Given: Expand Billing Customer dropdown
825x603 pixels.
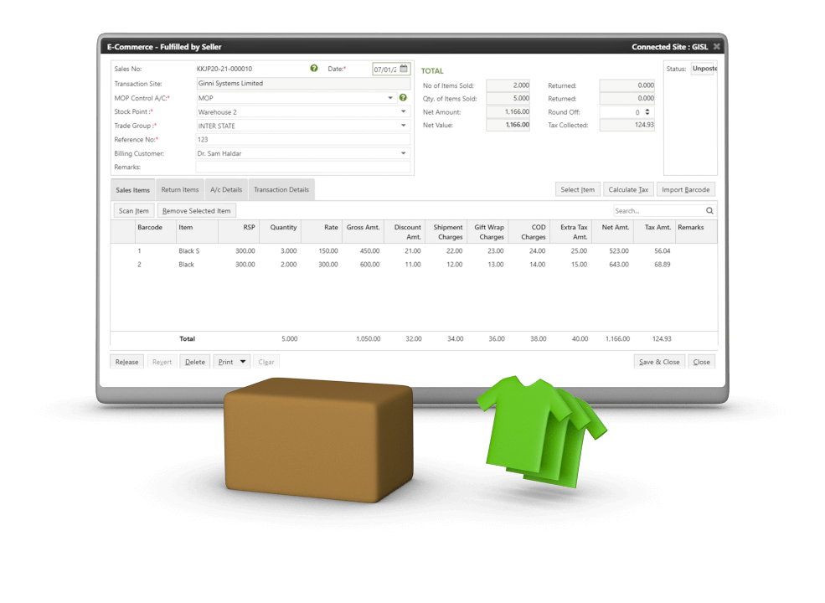Looking at the screenshot, I should point(404,153).
